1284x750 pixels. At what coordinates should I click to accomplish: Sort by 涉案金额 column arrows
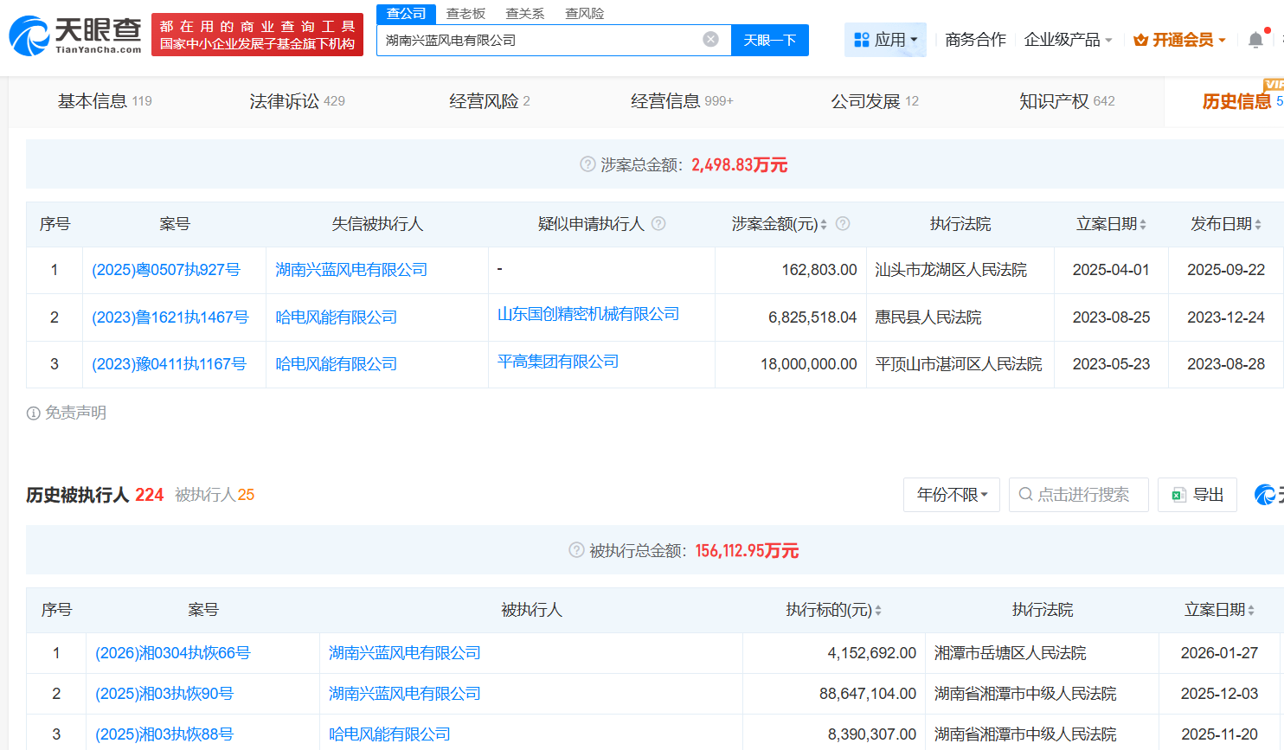[x=824, y=225]
